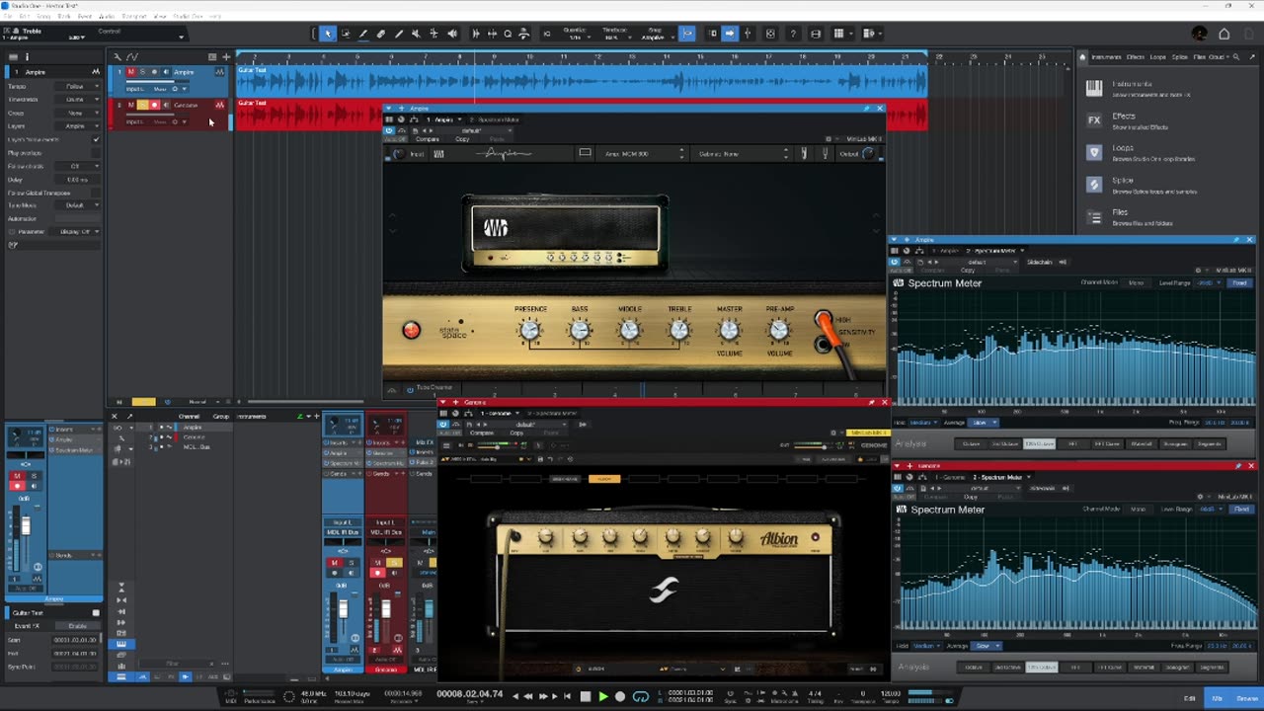The height and width of the screenshot is (711, 1264).
Task: Solo the Genome track
Action: point(142,105)
